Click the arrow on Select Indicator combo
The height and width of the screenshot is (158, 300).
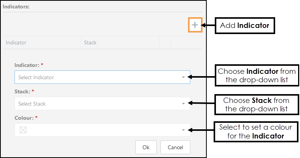[x=183, y=77]
